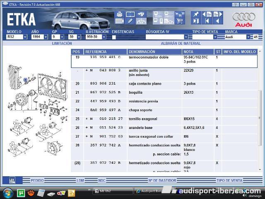Open the TIPO DE VENTA dropdown arrow
The image size is (265, 199).
tap(215, 37)
